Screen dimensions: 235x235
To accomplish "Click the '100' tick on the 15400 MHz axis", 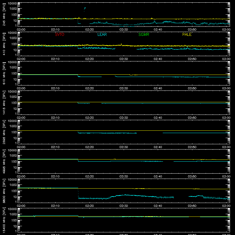I will click(x=14, y=220).
